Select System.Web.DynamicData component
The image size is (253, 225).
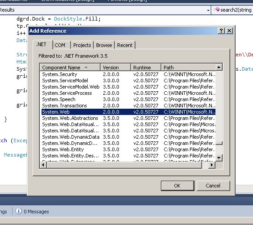point(128,137)
